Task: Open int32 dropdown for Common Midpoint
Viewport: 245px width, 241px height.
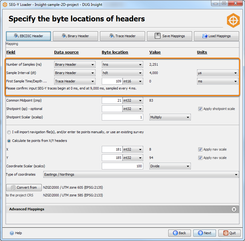Action: coord(133,100)
